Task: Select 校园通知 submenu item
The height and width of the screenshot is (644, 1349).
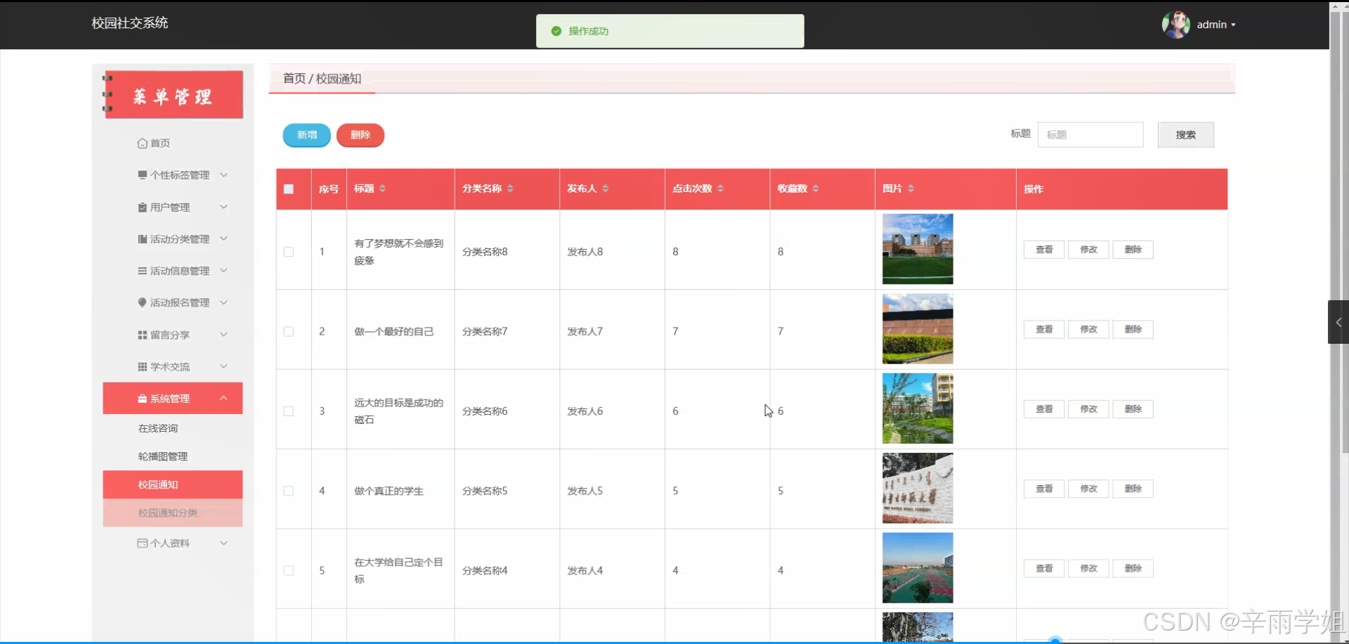Action: [173, 484]
